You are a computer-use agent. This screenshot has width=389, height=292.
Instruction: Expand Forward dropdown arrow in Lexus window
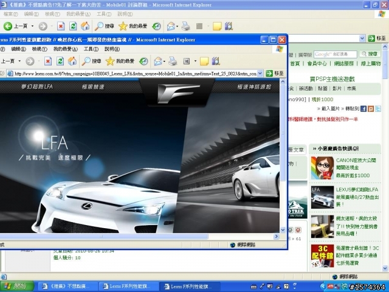(39, 61)
